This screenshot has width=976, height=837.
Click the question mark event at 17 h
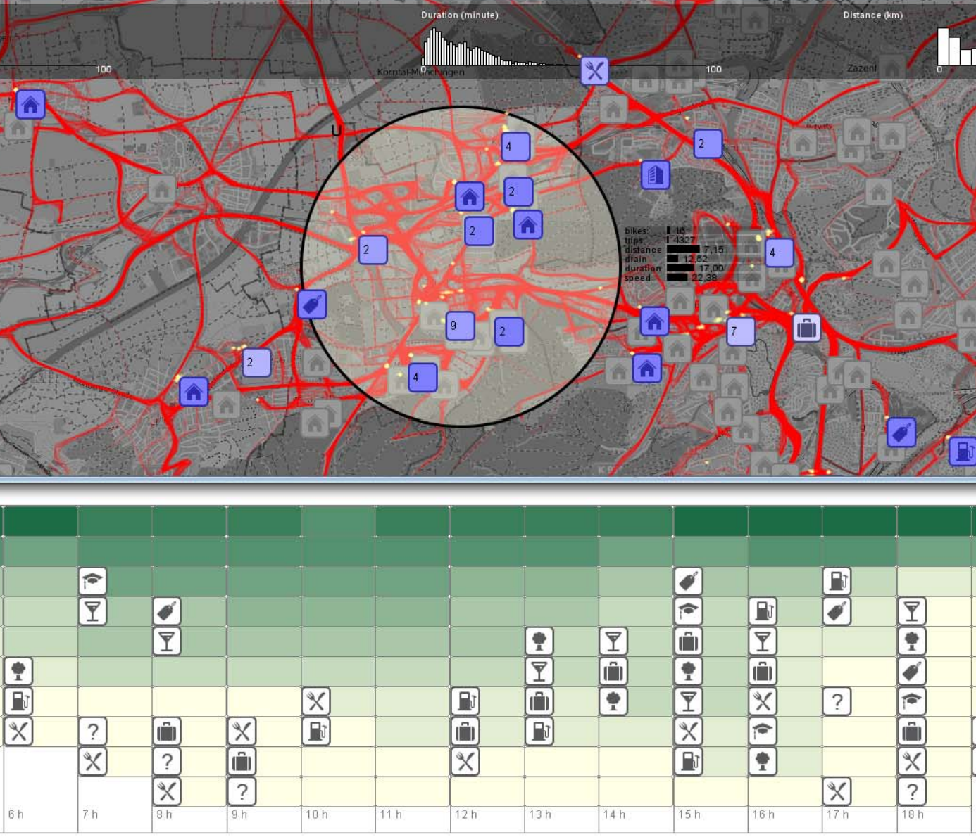[x=838, y=701]
